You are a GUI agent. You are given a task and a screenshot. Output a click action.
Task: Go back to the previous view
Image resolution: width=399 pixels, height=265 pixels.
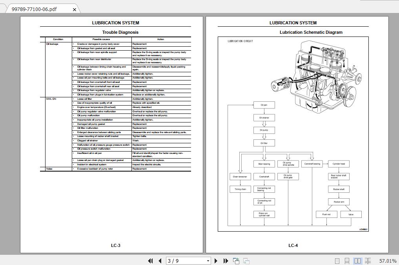tap(236, 261)
